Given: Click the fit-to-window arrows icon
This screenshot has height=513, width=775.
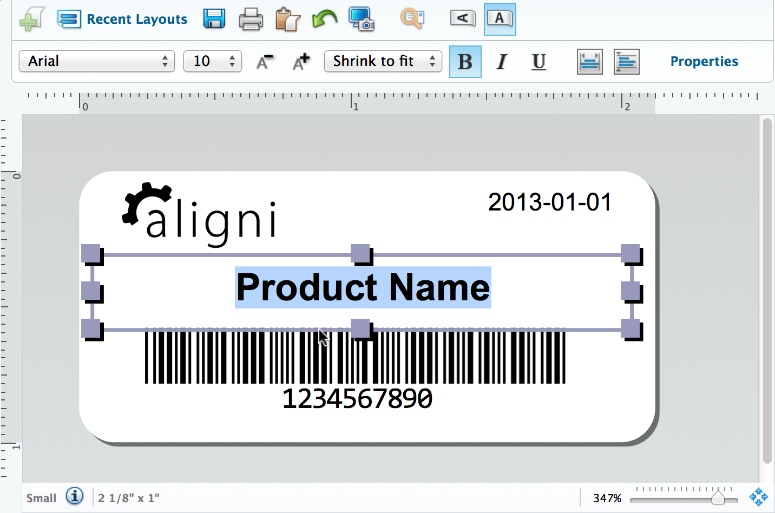Looking at the screenshot, I should [x=759, y=497].
